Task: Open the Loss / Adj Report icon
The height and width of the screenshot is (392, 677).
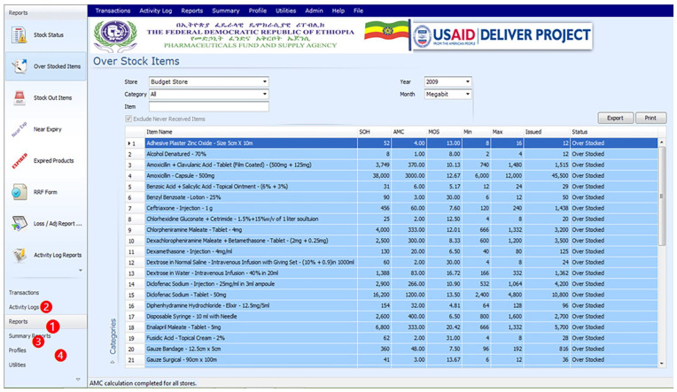Action: [19, 224]
